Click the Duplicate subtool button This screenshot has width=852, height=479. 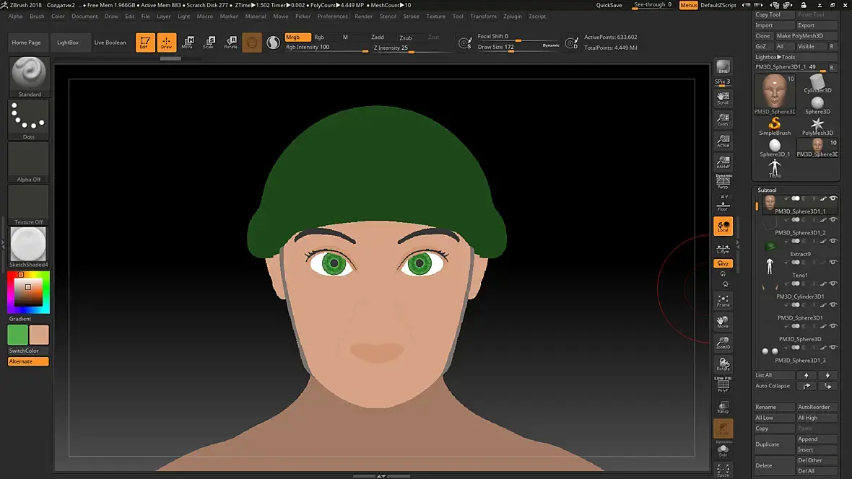pyautogui.click(x=774, y=444)
